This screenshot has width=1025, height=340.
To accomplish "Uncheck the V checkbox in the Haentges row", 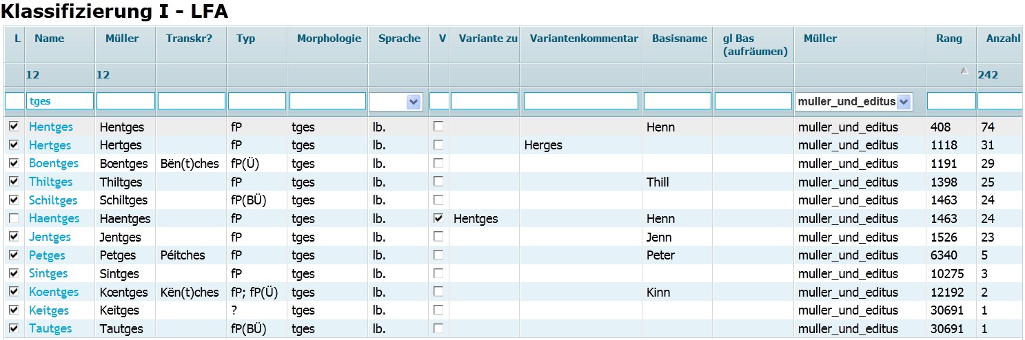I will [x=438, y=218].
